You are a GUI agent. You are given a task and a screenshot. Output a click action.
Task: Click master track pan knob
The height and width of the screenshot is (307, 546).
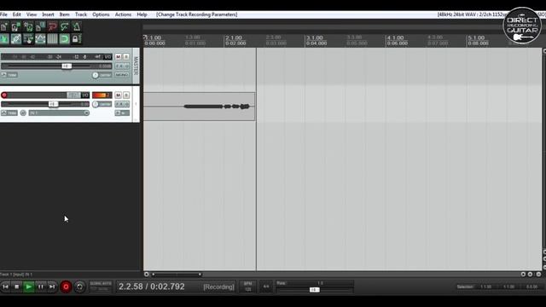coord(96,75)
